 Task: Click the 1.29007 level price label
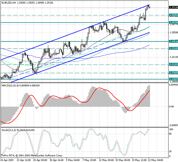173,79
